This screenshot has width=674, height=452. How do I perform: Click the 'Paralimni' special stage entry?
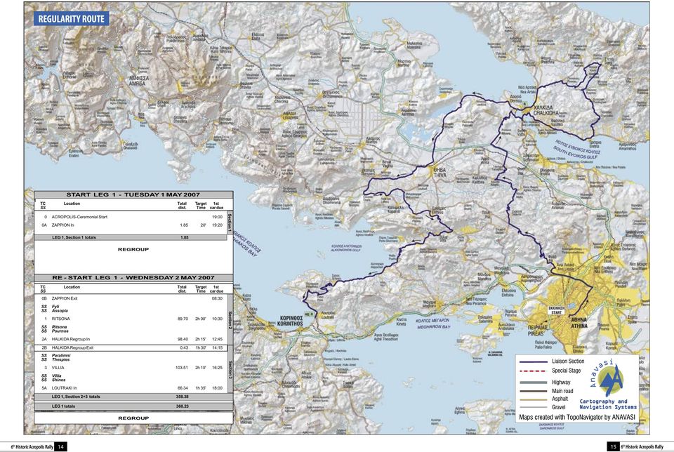(61, 356)
